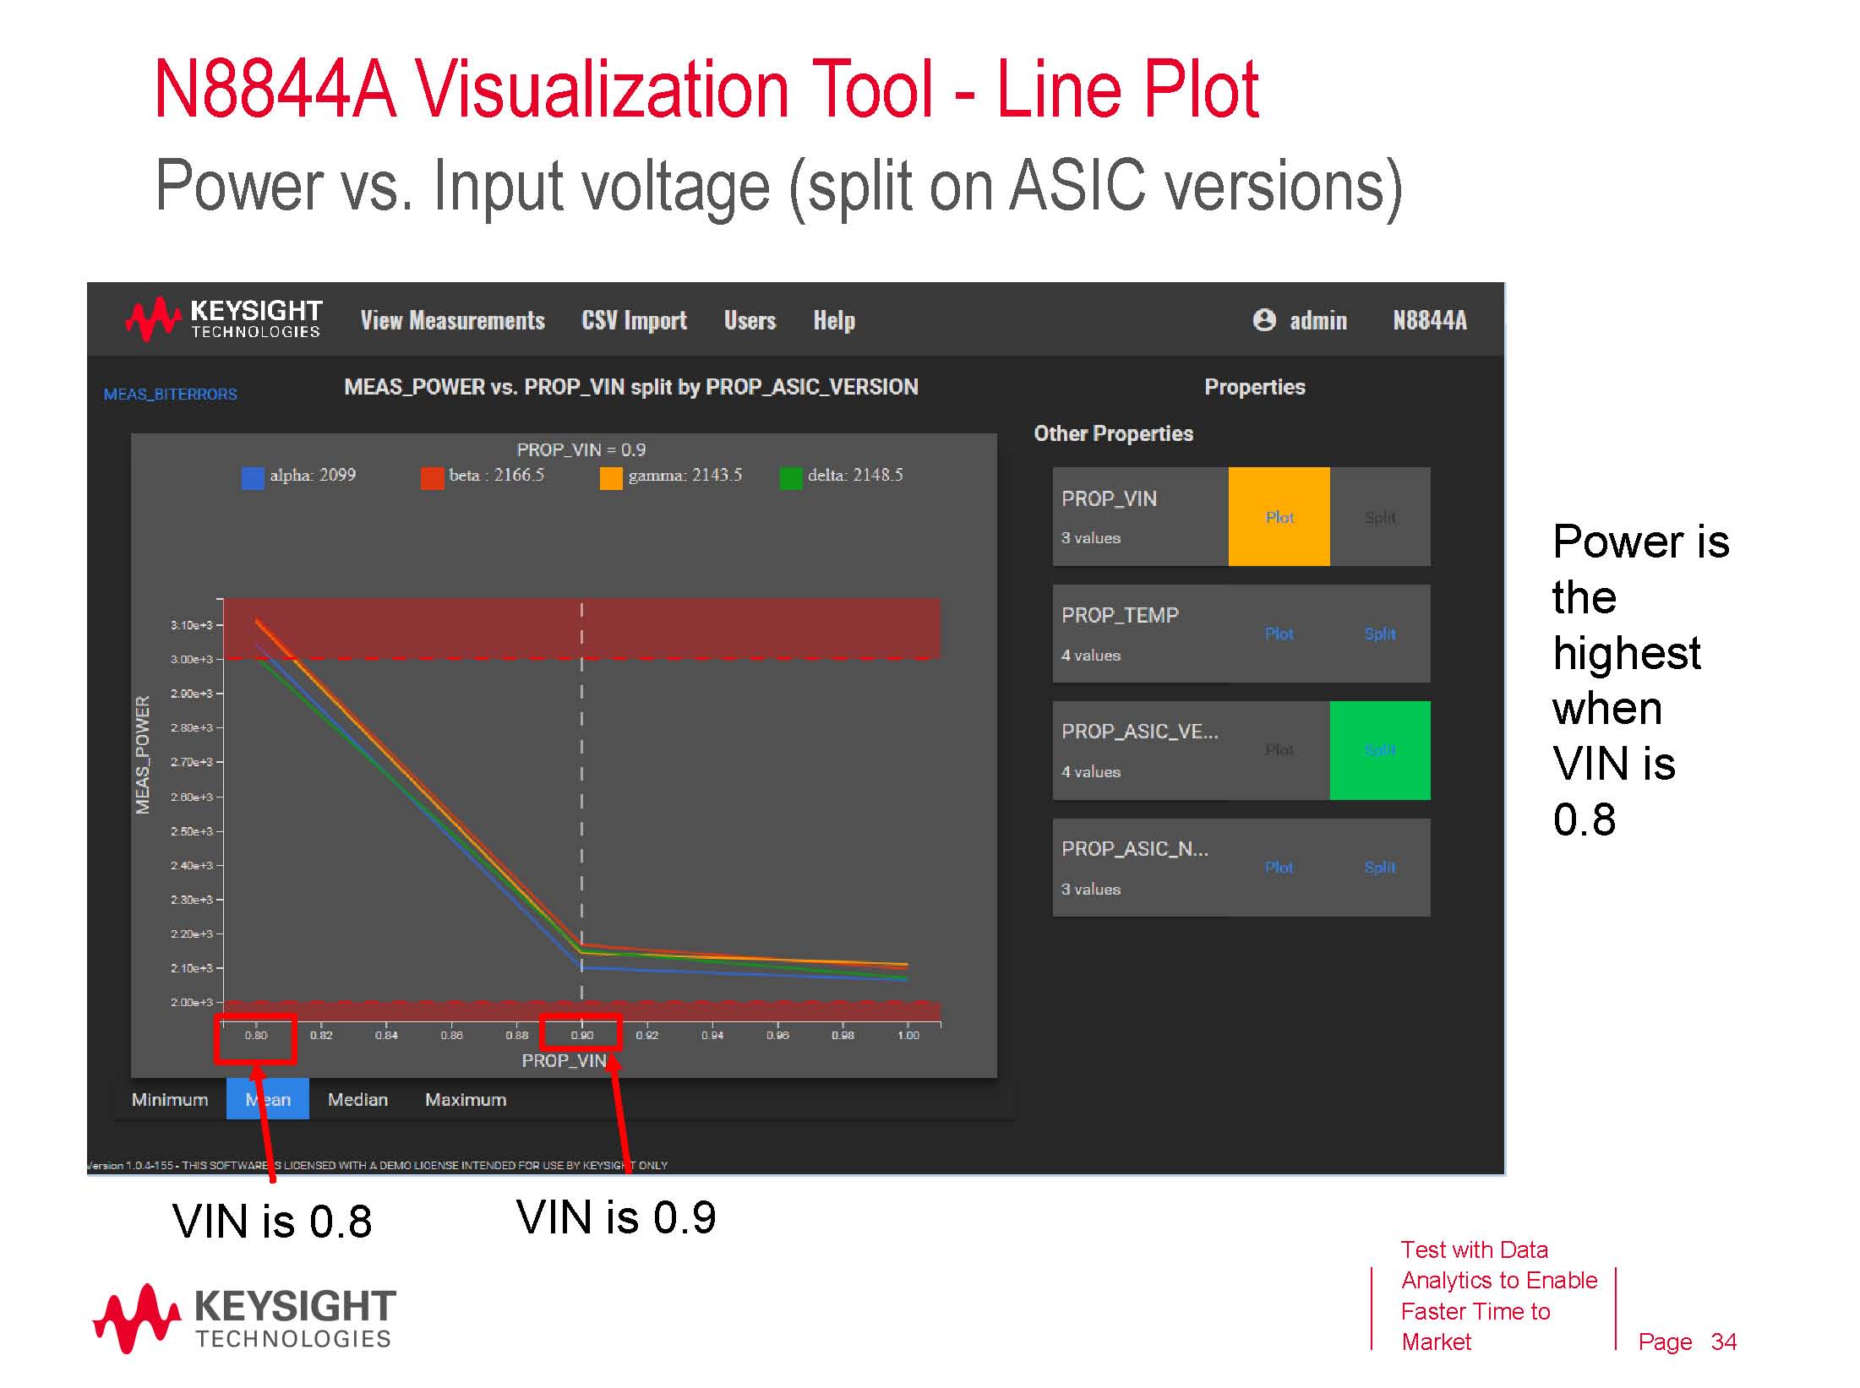Click the '4 values' text under PROP_TEMP
The width and height of the screenshot is (1860, 1388).
tap(1091, 656)
